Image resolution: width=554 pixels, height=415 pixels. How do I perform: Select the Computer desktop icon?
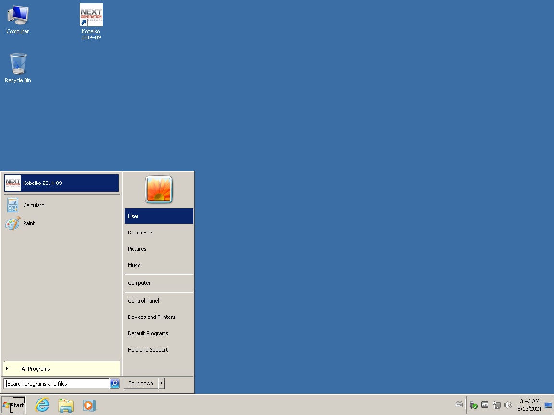tap(18, 20)
